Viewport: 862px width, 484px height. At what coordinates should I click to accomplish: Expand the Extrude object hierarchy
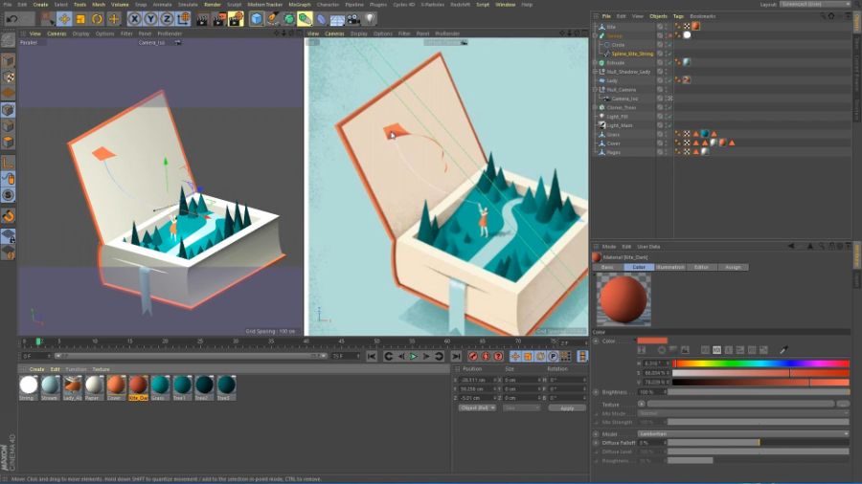pyautogui.click(x=596, y=62)
